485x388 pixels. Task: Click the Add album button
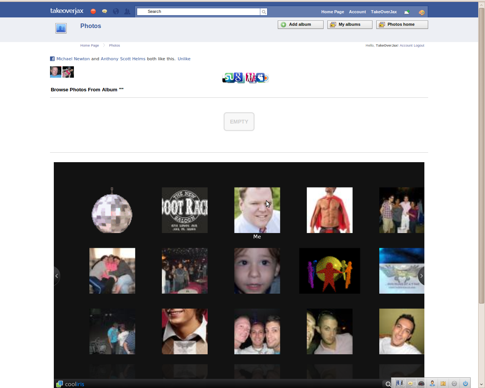point(300,25)
